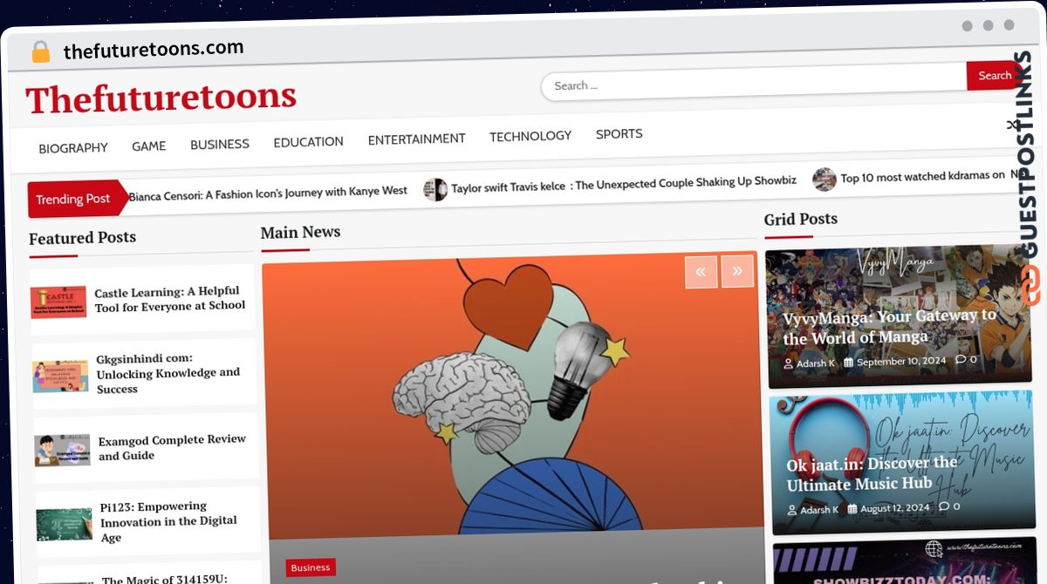Viewport: 1047px width, 584px height.
Task: Open Gkgsinhindi com post thumbnail
Action: pos(60,375)
